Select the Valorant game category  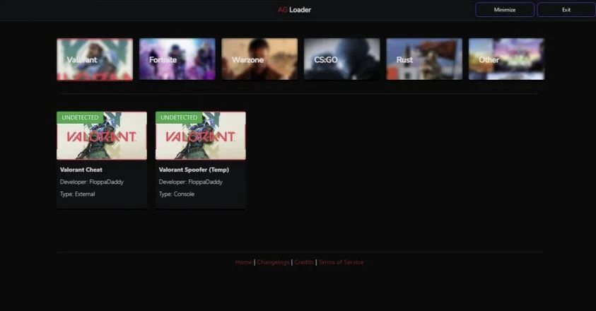[95, 59]
